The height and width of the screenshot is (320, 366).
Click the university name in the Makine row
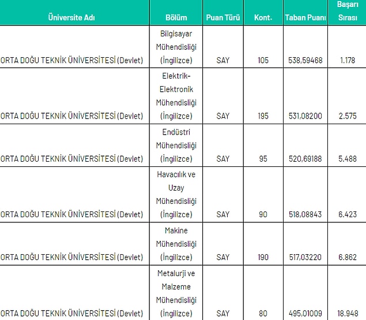point(71,257)
